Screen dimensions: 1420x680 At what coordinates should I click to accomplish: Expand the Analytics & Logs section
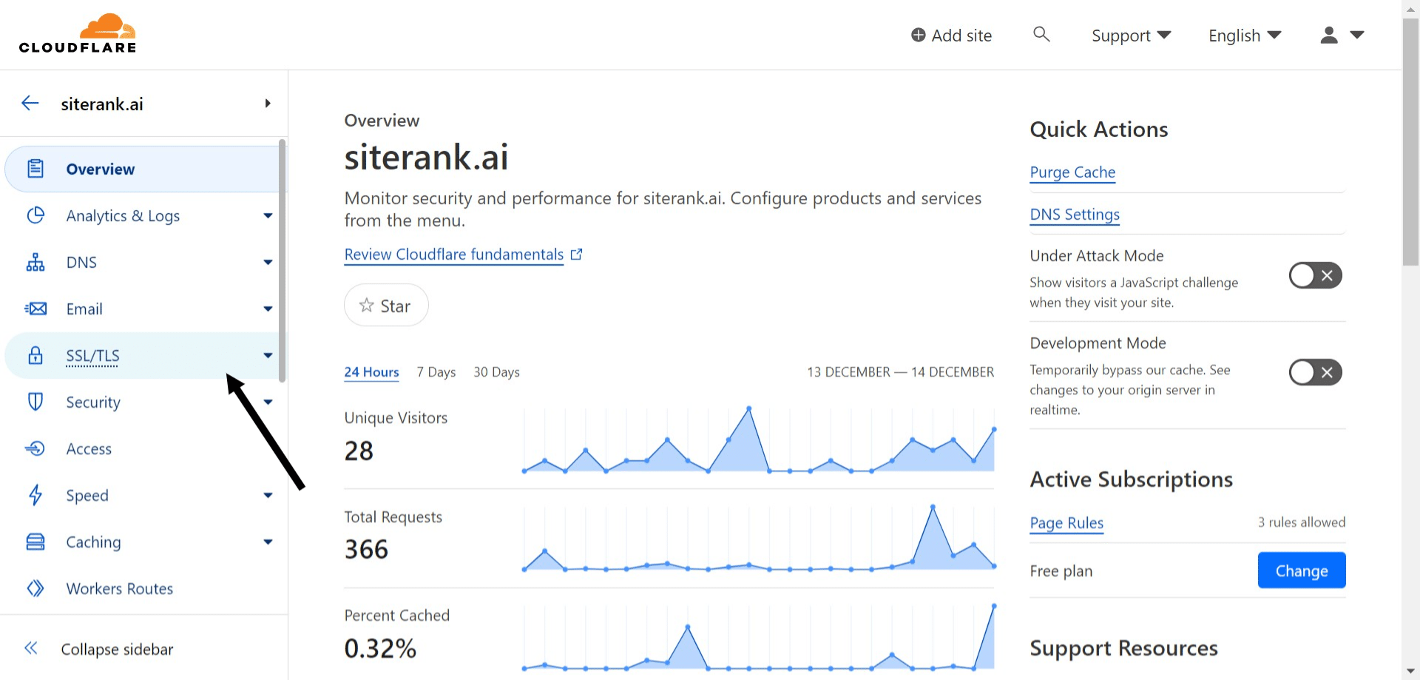coord(267,216)
